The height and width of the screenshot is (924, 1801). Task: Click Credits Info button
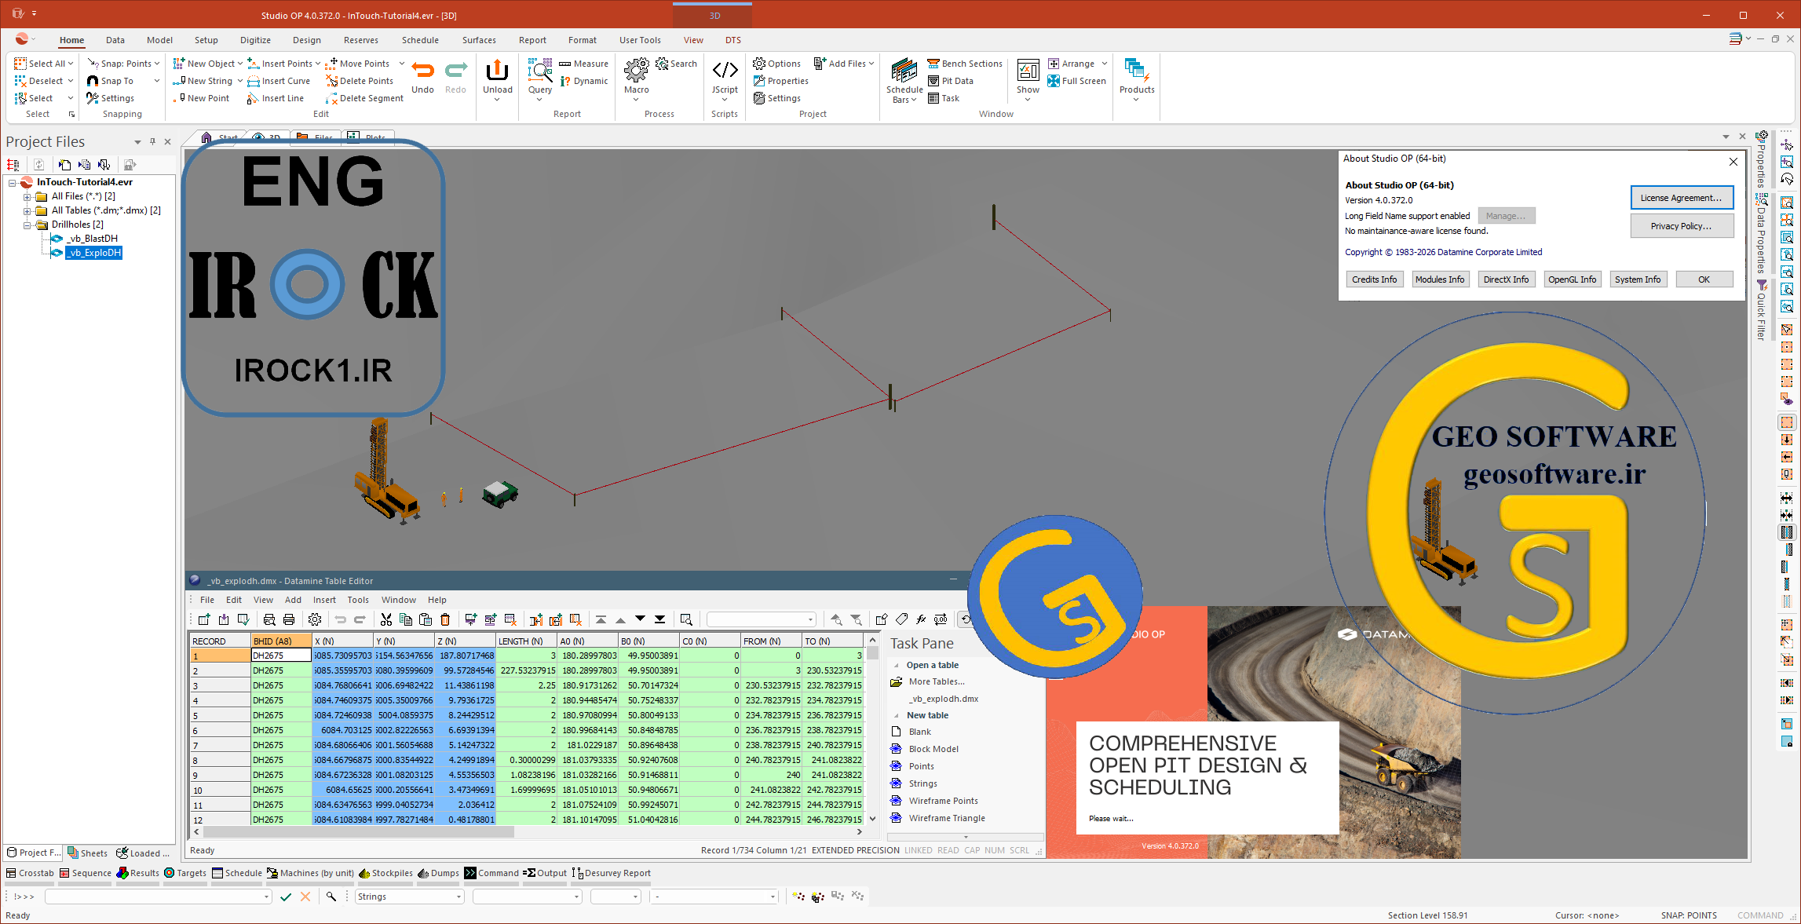click(x=1374, y=279)
